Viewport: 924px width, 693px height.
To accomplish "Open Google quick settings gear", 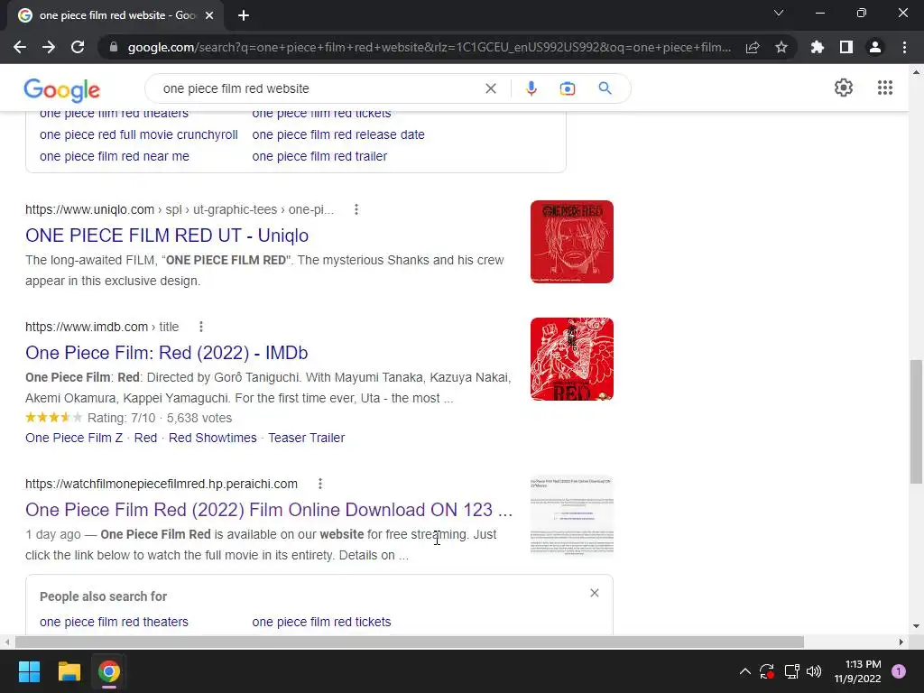I will tap(844, 88).
